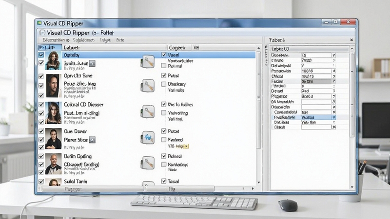390x219 pixels.
Task: Enable the Dvericary checkbox
Action: coord(164,84)
